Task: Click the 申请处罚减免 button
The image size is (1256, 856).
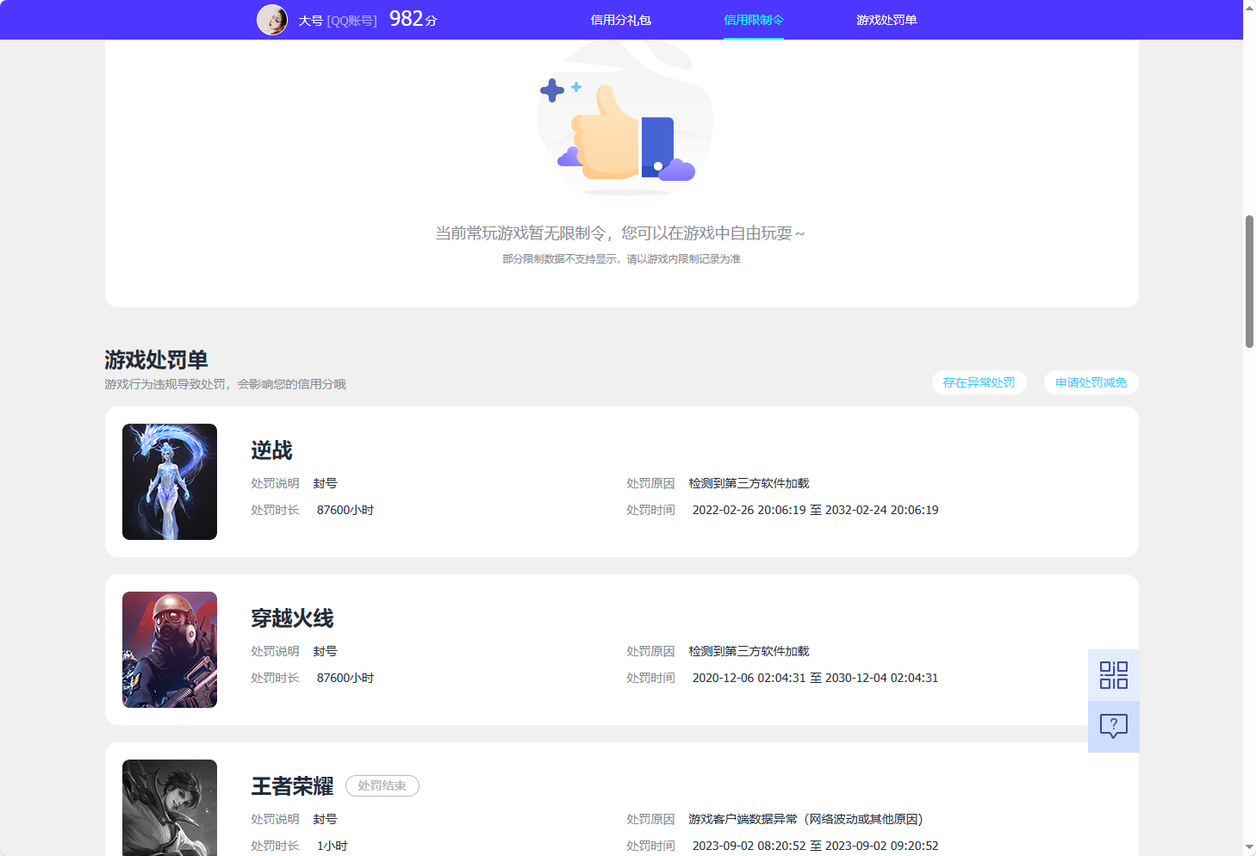Action: [x=1091, y=382]
